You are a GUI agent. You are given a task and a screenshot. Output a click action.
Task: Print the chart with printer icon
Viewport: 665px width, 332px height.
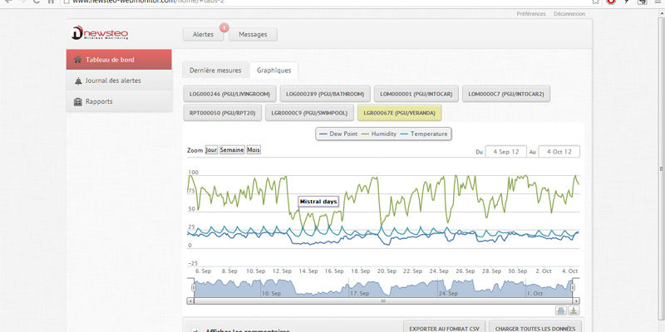(561, 310)
